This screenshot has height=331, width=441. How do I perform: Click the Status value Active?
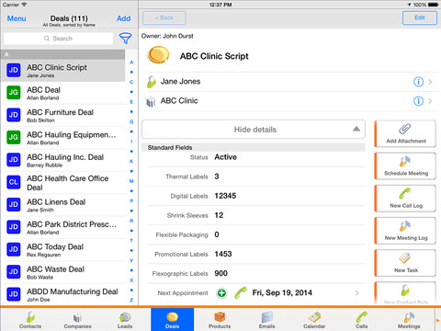pyautogui.click(x=225, y=157)
